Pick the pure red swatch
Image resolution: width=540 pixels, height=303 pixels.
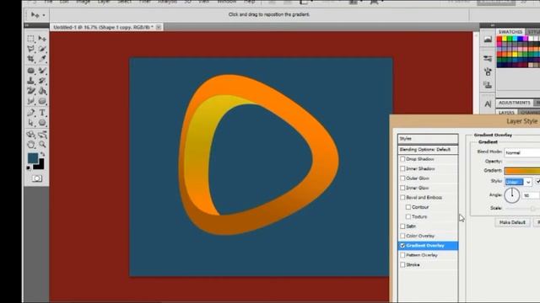tap(499, 40)
